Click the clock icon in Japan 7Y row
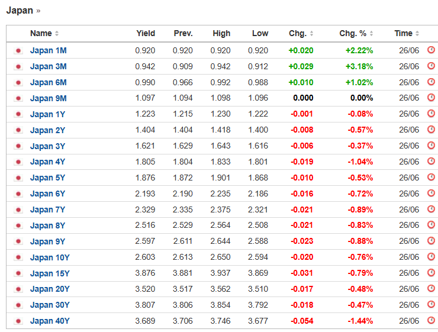This screenshot has height=332, width=438. point(431,209)
